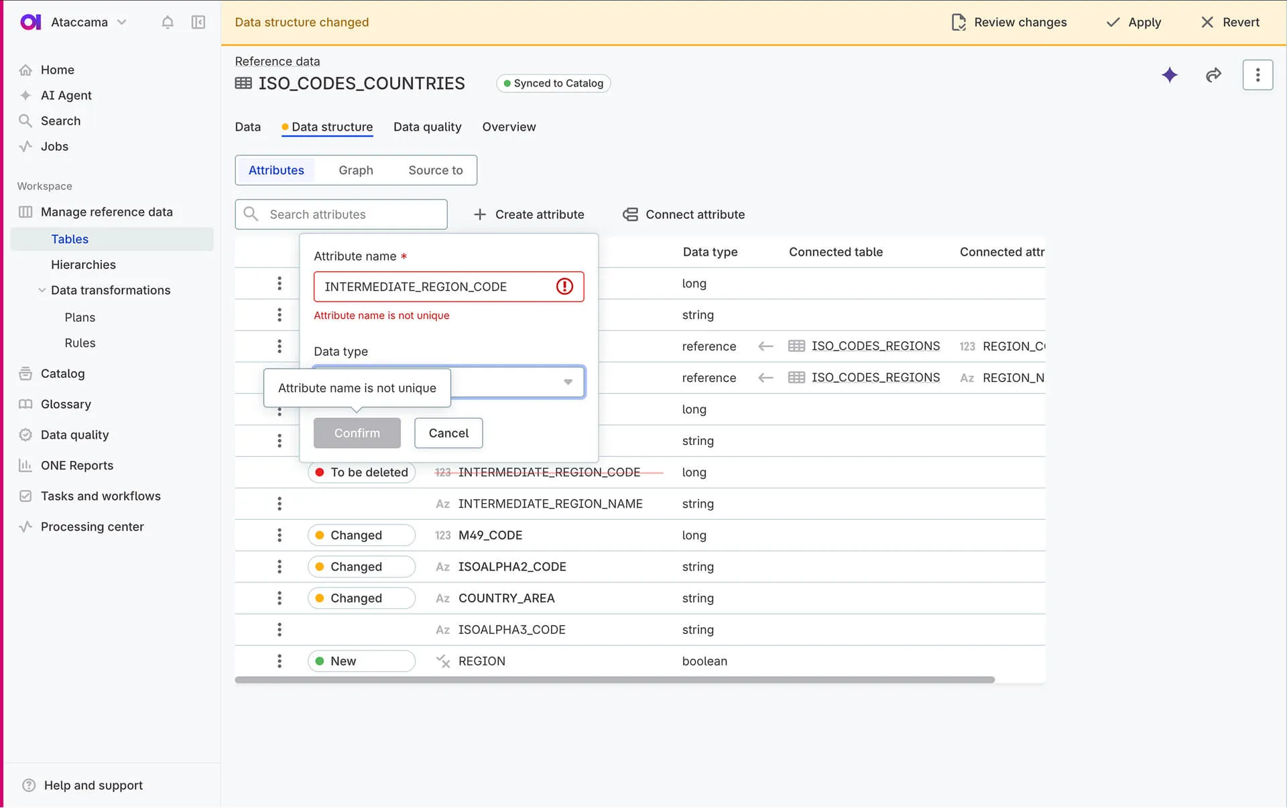The height and width of the screenshot is (808, 1287).
Task: Open the table's three-dot options menu
Action: pos(1258,75)
